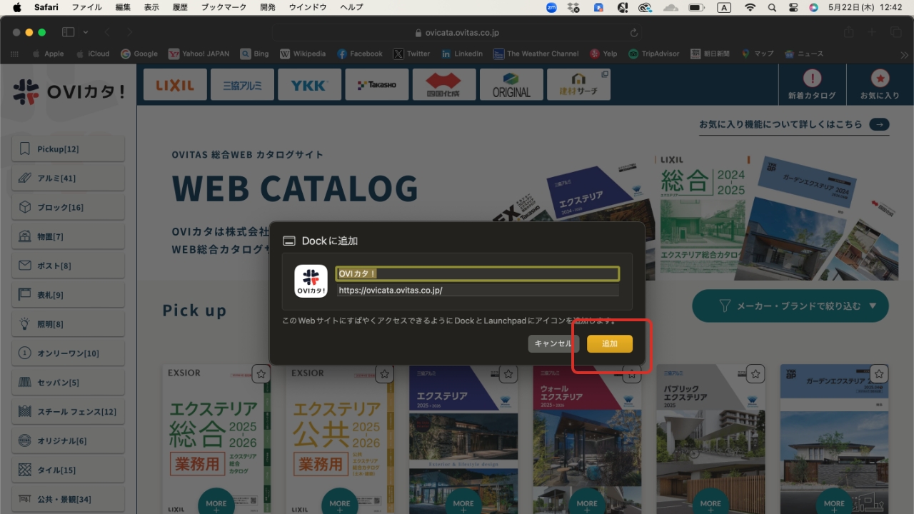This screenshot has height=514, width=914.
Task: Click the お気に入り star icon
Action: [880, 78]
